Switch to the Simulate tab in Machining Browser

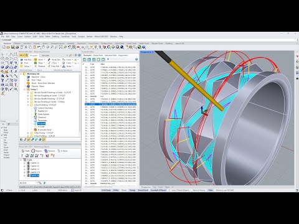point(45,55)
